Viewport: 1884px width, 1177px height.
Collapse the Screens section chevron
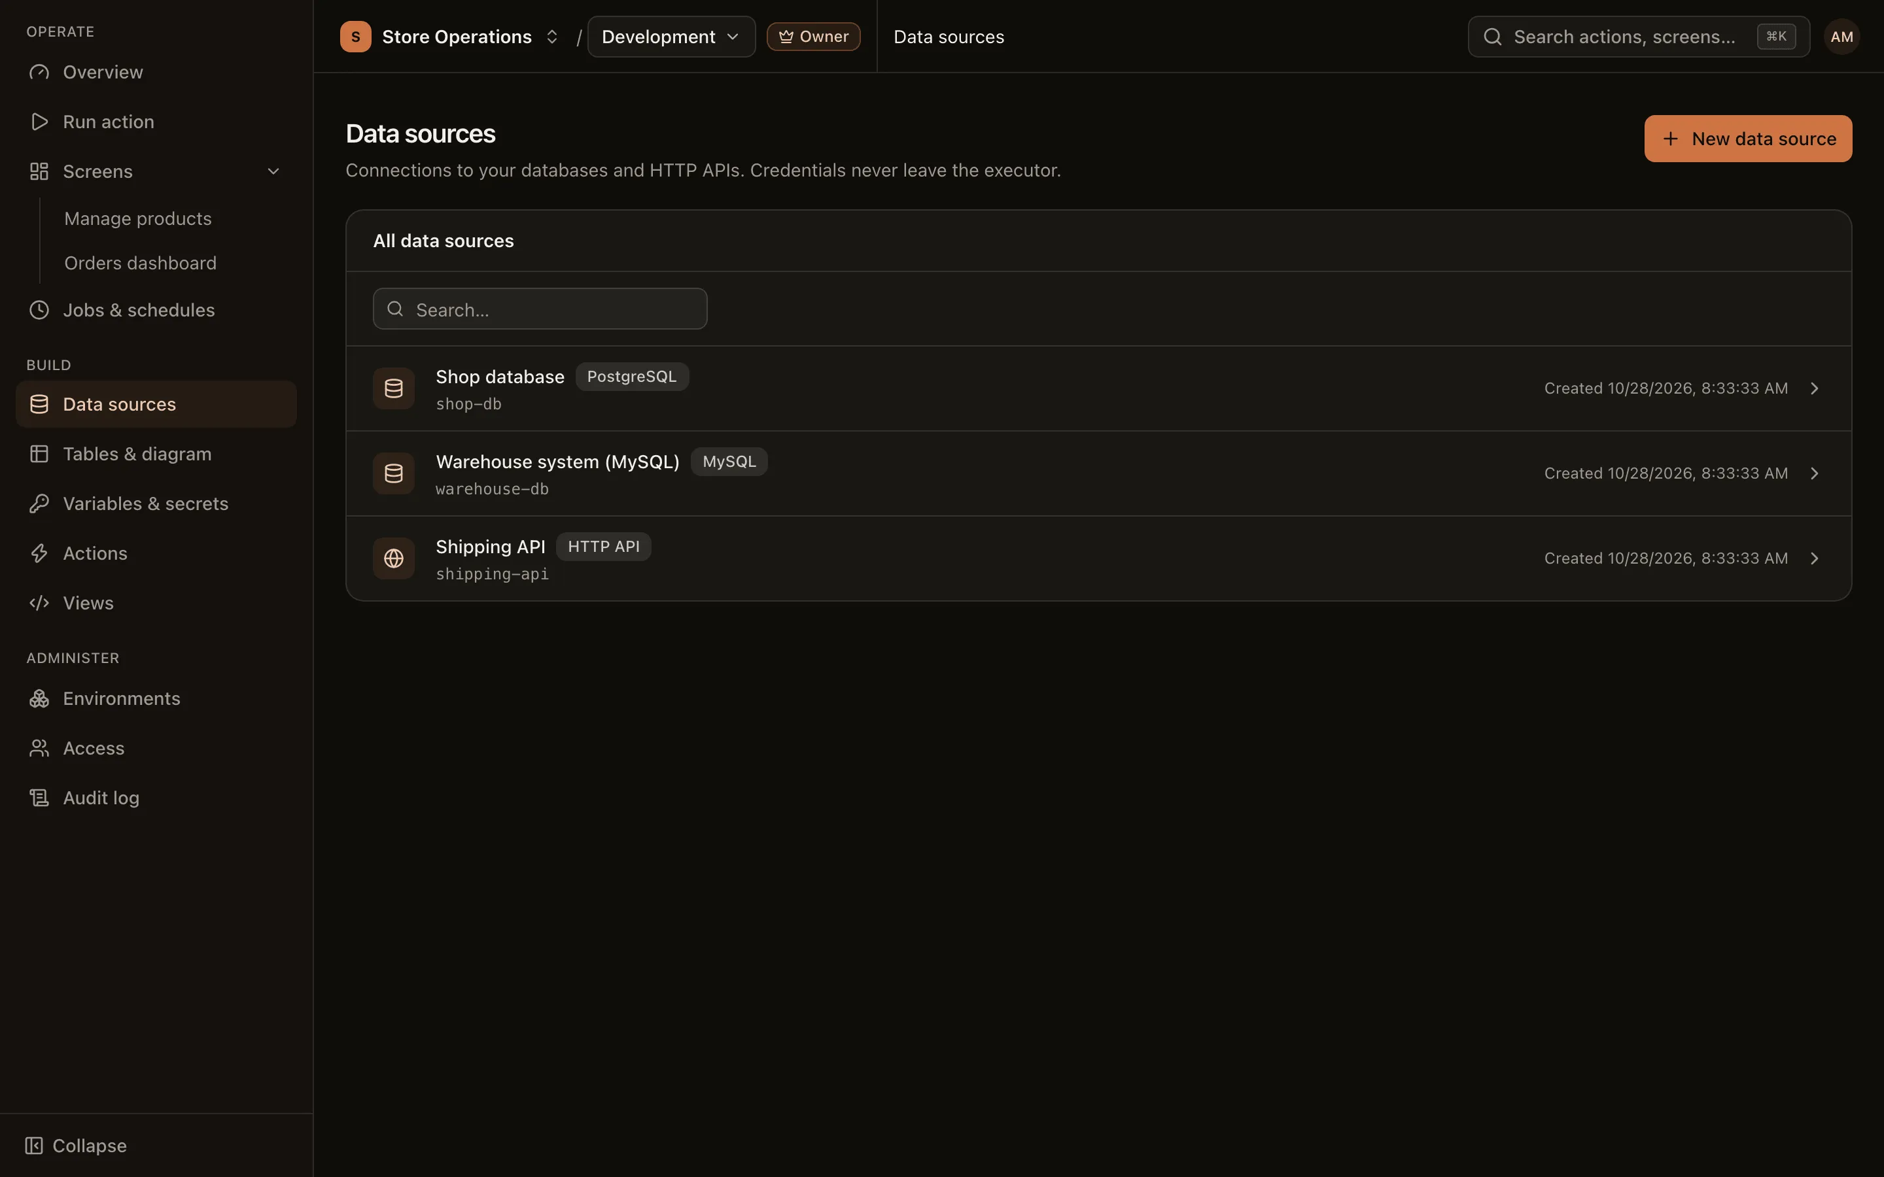pyautogui.click(x=273, y=171)
